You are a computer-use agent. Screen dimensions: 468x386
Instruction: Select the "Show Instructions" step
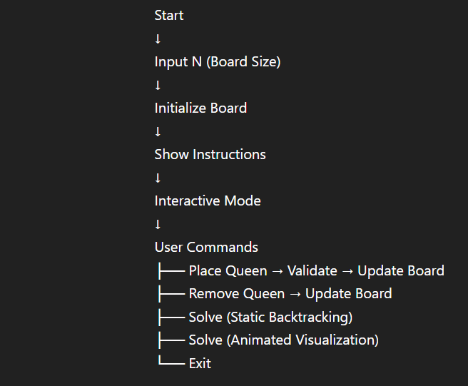click(210, 154)
